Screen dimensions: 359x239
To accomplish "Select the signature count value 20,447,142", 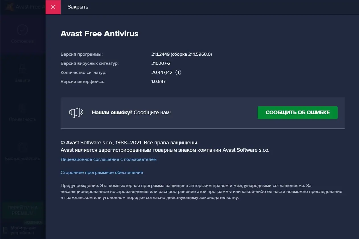I will [x=162, y=72].
